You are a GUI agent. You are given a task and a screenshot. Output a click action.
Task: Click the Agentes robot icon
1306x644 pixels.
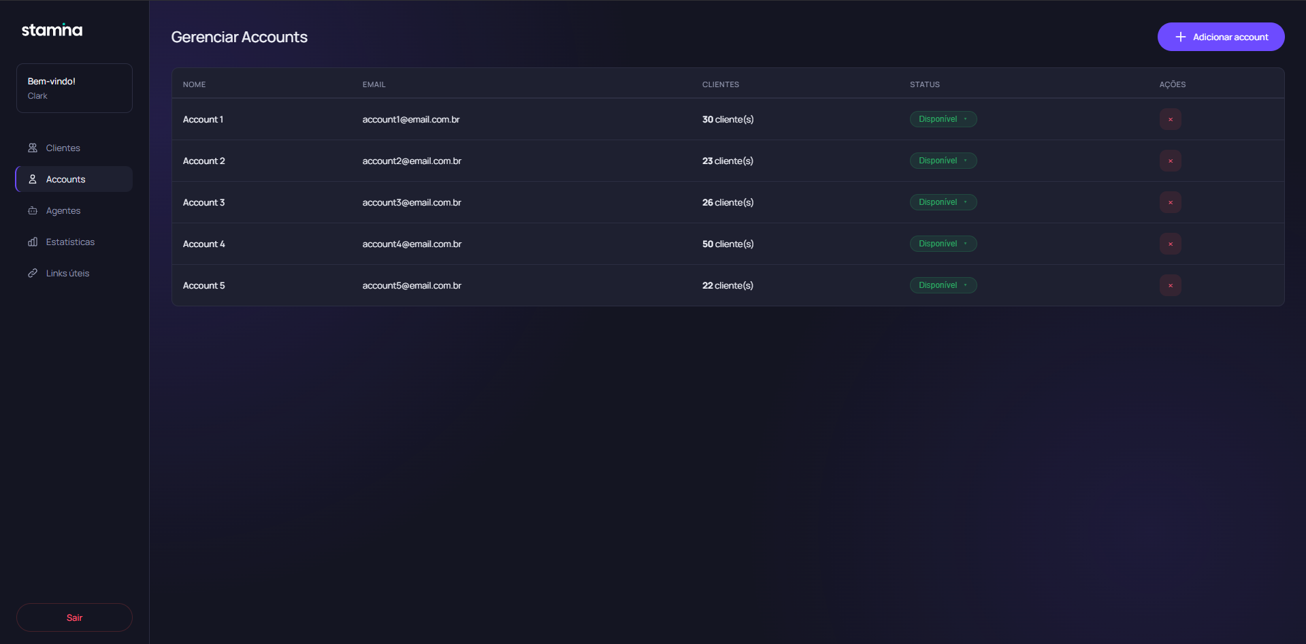coord(33,210)
